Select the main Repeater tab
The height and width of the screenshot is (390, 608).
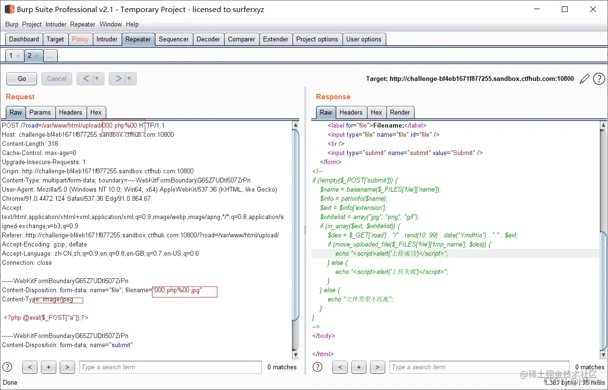coord(138,39)
